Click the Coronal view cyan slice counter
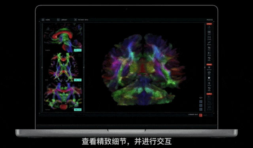 coord(78,109)
